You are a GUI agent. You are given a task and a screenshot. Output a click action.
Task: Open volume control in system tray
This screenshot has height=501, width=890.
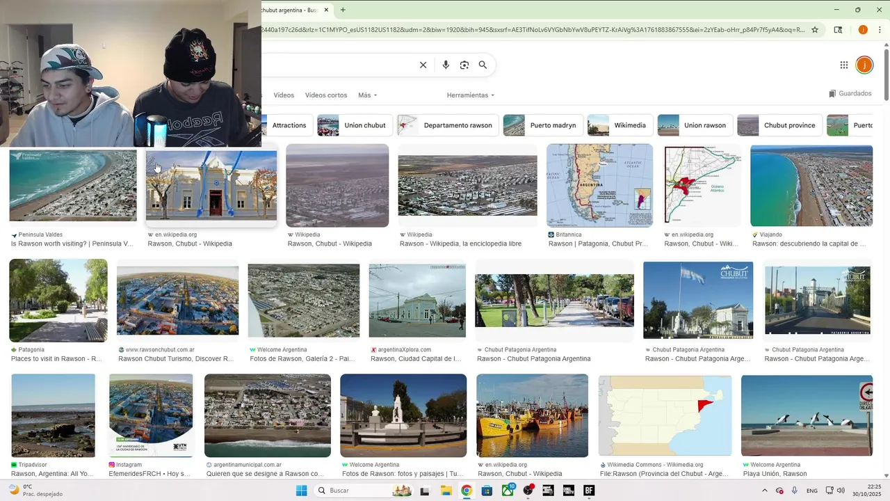click(841, 491)
